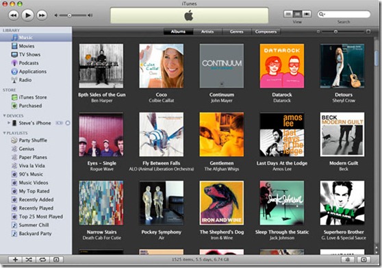Viewport: 382px width, 268px height.
Task: Open Backyard Party playlist
Action: pos(36,233)
